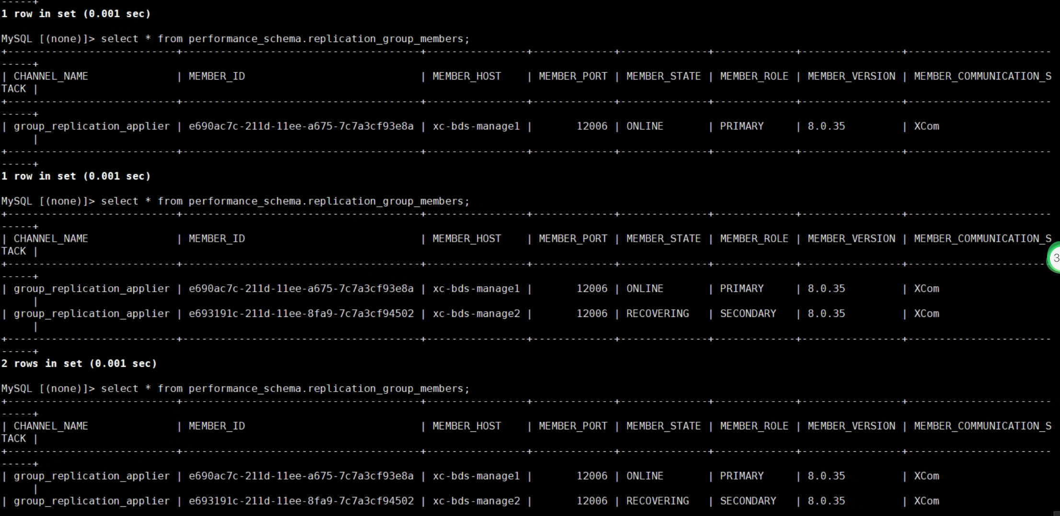Screen dimensions: 1060x516
Task: Click the green floating badge numbered 3
Action: [1055, 258]
